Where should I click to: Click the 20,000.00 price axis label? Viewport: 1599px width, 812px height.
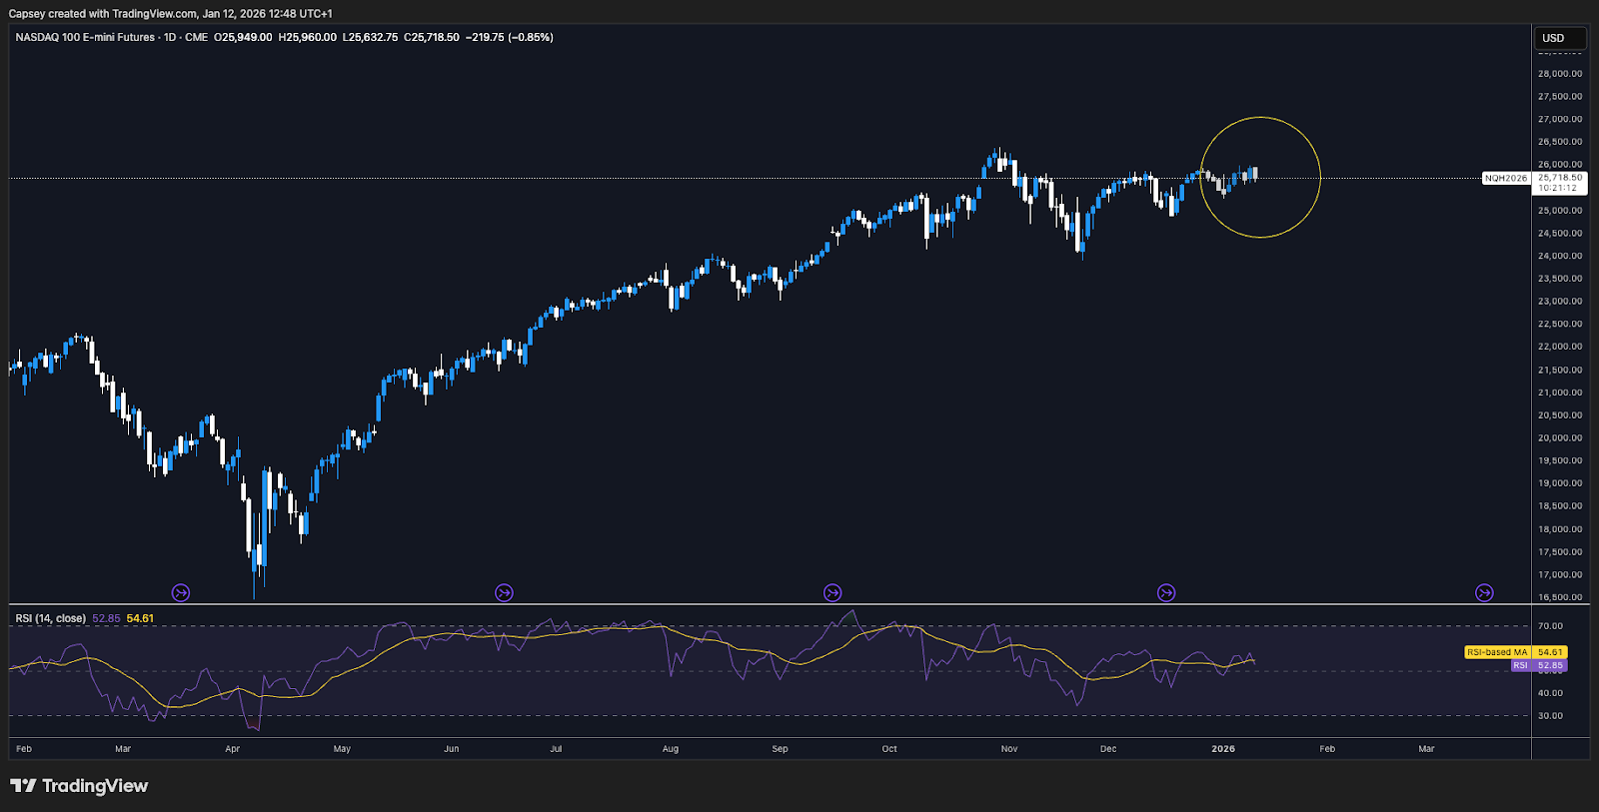[x=1560, y=437]
